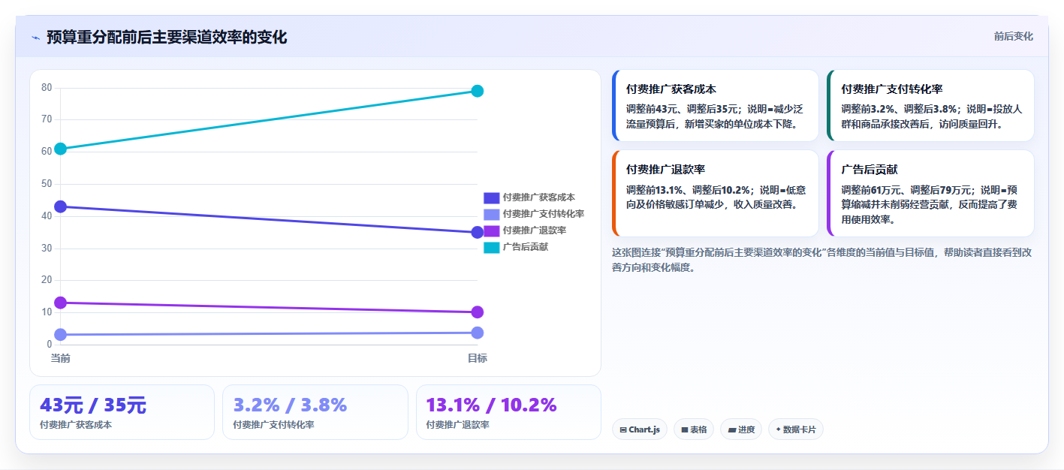
Task: Click the 广告后贡献 legend label
Action: (x=526, y=247)
